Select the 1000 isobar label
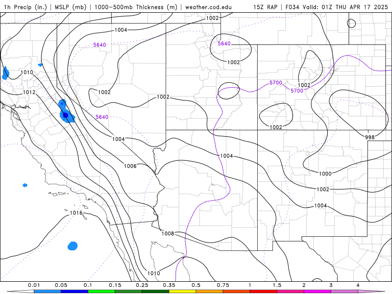This screenshot has width=392, height=294. click(x=325, y=173)
